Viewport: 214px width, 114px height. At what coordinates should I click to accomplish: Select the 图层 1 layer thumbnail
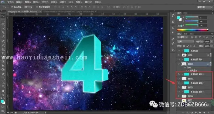coord(184,100)
